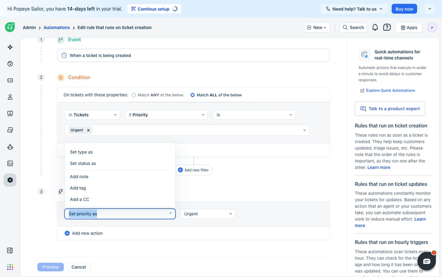Click the plus icon for Add new filter

(x=180, y=170)
